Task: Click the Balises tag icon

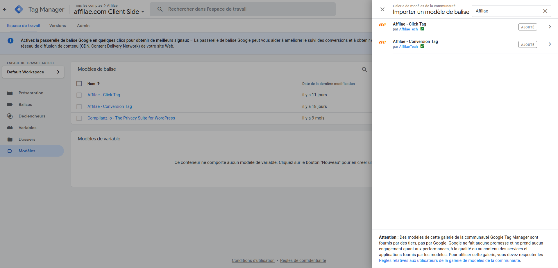Action: (x=10, y=104)
